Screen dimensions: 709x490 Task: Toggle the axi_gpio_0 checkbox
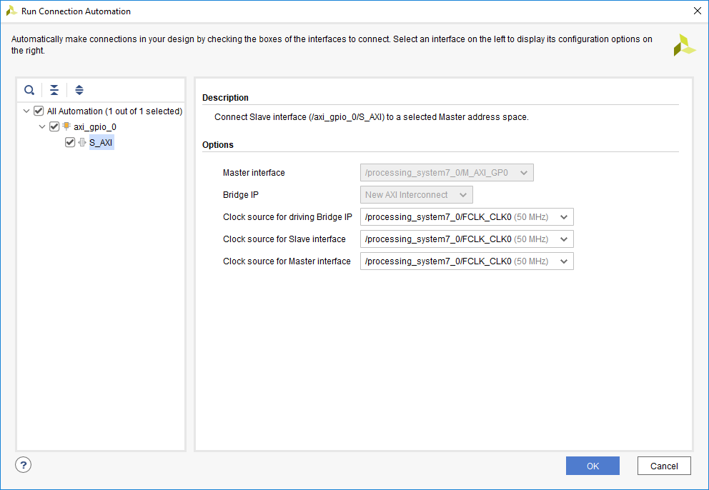coord(54,126)
